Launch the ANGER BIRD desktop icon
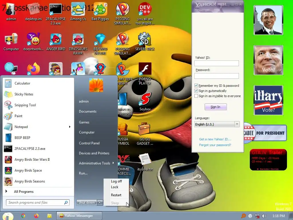This screenshot has width=293, height=220. pos(56,42)
